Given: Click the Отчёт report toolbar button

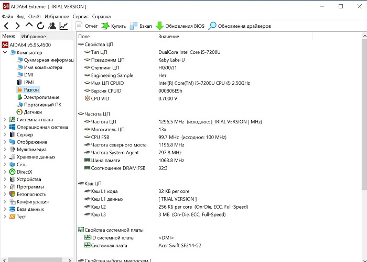Looking at the screenshot, I should [87, 26].
